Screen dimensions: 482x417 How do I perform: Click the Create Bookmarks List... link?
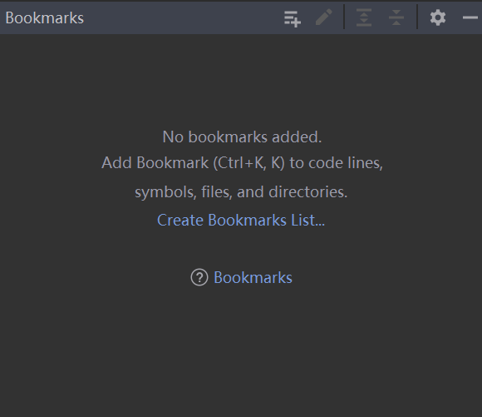click(241, 221)
